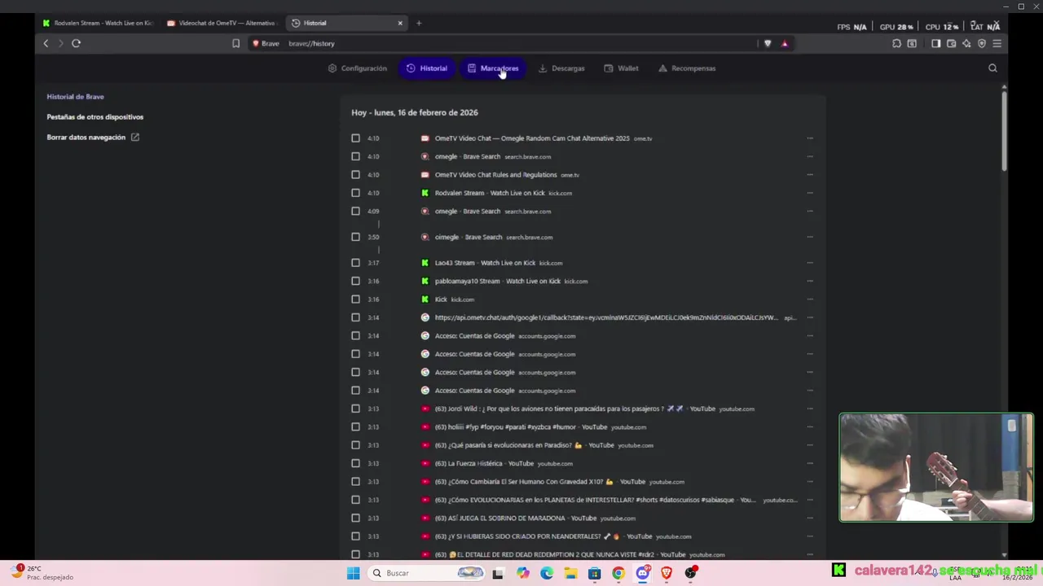1043x586 pixels.
Task: Open Lao43 Stream Watch Live on Kick
Action: coord(485,263)
